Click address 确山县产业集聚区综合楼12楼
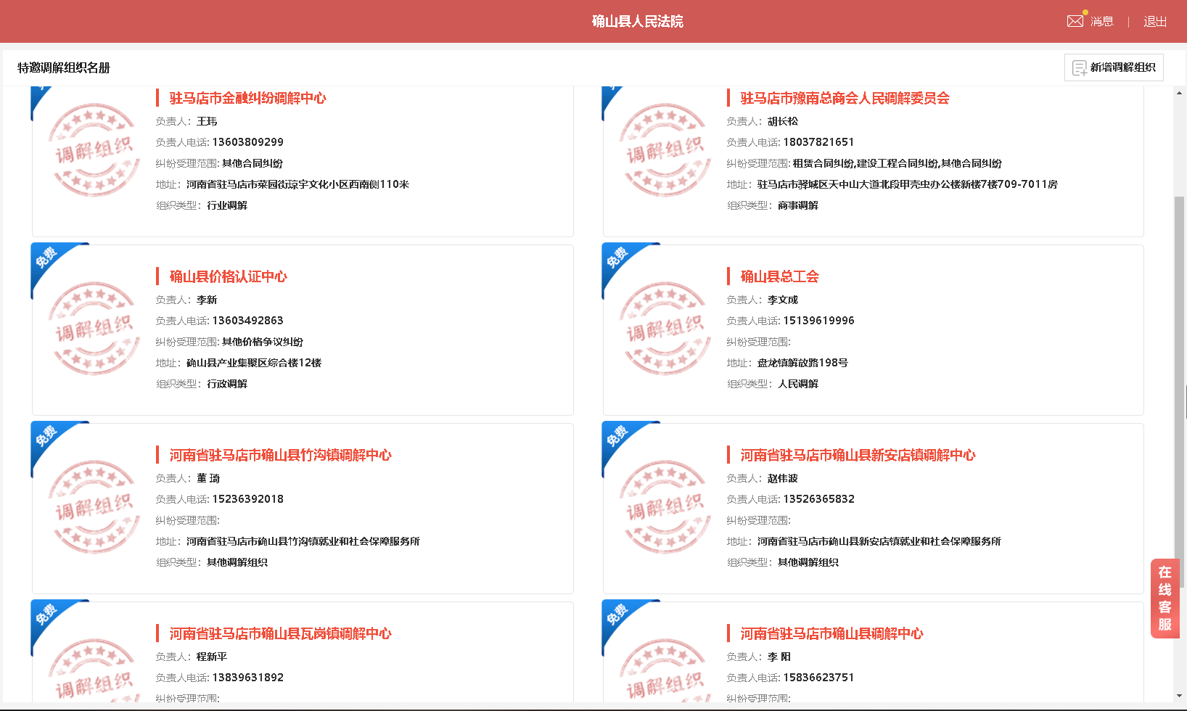Screen dimensions: 1187x711 point(254,363)
